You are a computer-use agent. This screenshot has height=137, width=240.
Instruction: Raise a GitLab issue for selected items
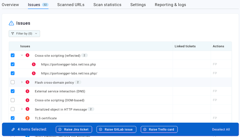click(116, 130)
